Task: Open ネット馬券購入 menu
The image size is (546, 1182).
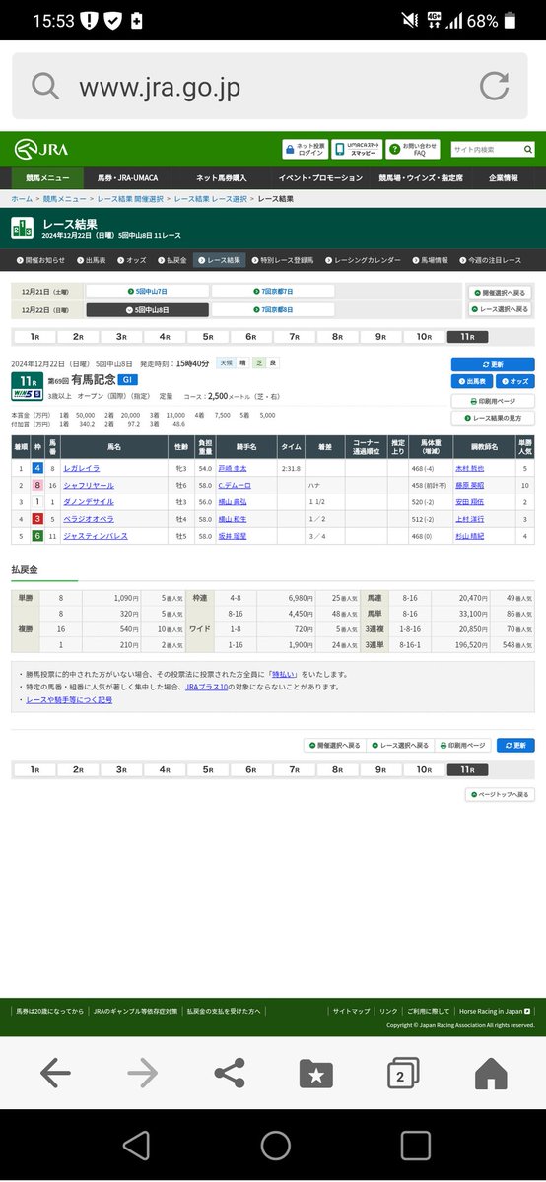Action: click(x=222, y=178)
